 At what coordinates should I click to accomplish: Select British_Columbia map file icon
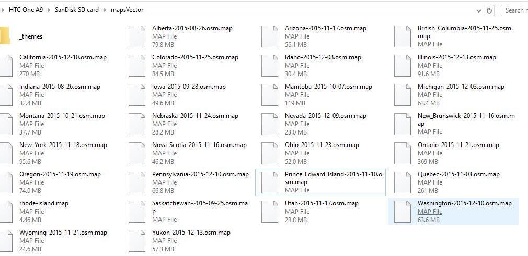(x=403, y=36)
